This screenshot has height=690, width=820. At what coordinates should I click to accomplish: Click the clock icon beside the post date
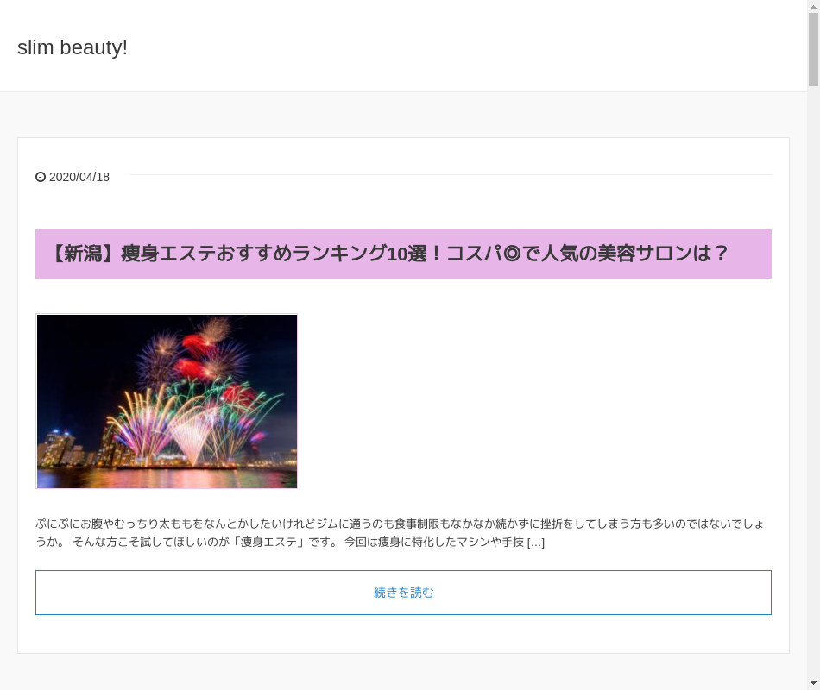pyautogui.click(x=41, y=177)
